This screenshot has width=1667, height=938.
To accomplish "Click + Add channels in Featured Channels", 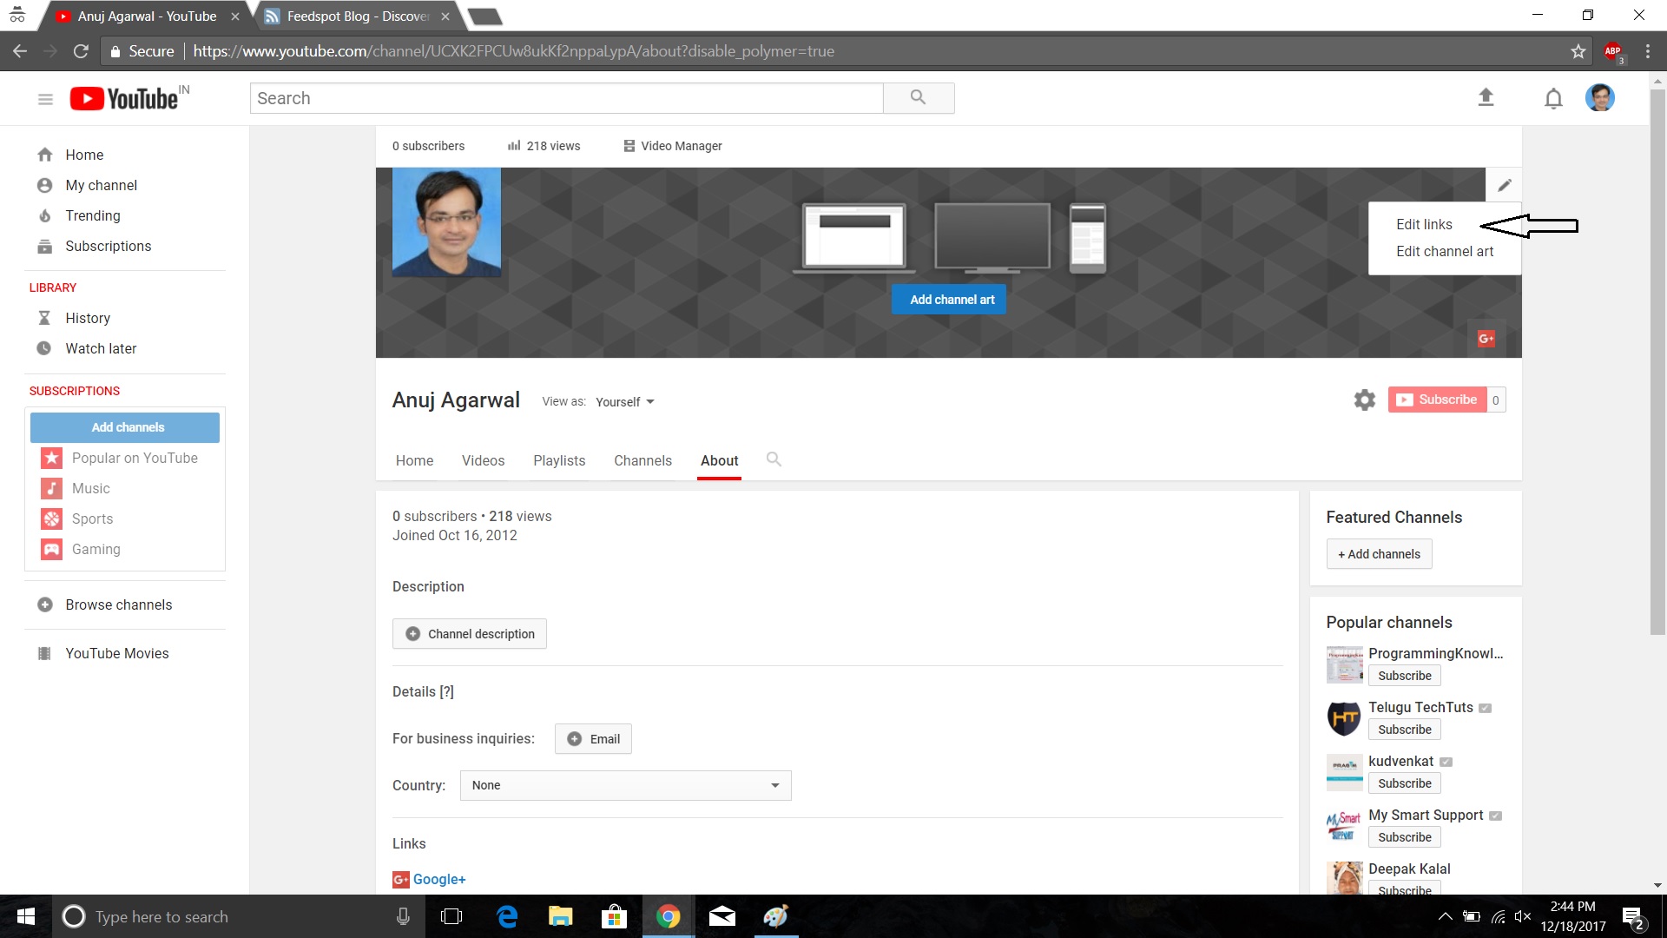I will pyautogui.click(x=1379, y=554).
